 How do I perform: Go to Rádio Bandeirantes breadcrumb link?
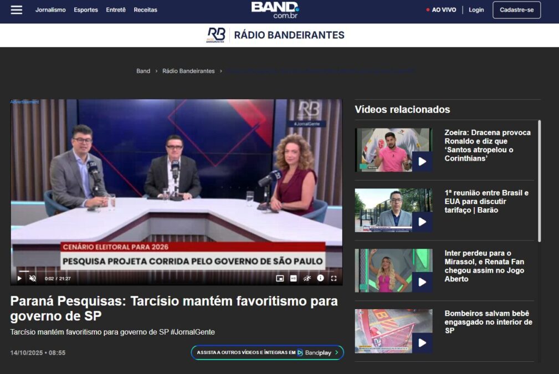click(188, 71)
